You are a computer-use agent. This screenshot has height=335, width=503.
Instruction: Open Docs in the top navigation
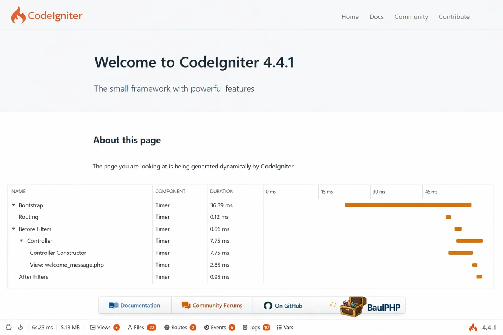pyautogui.click(x=376, y=17)
